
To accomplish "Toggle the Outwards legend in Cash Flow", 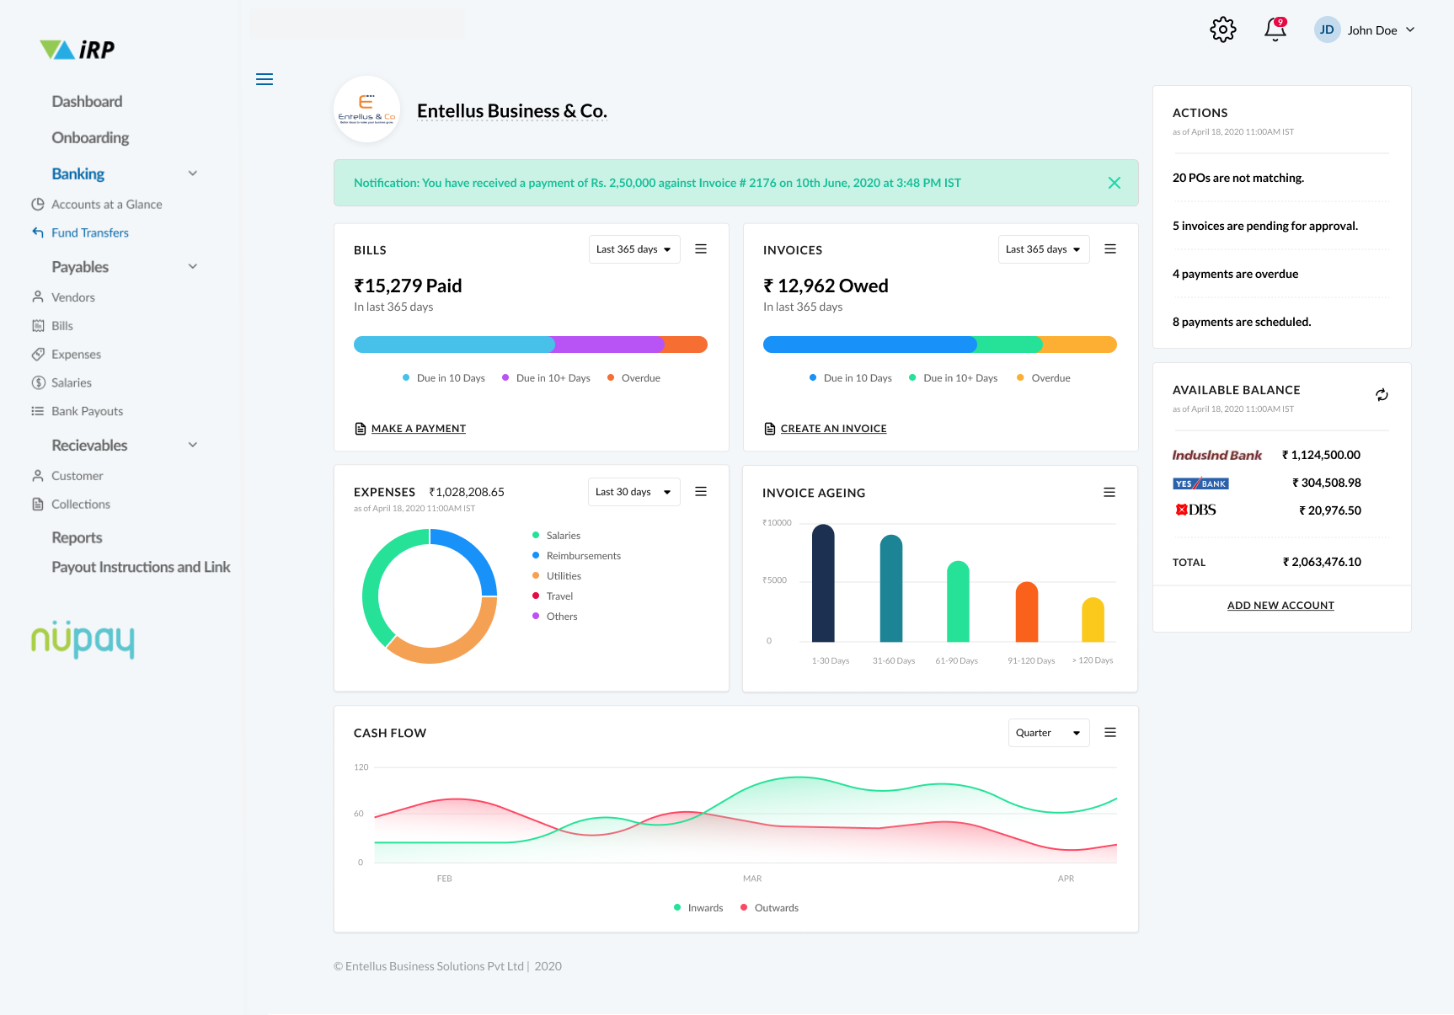I will pos(769,908).
